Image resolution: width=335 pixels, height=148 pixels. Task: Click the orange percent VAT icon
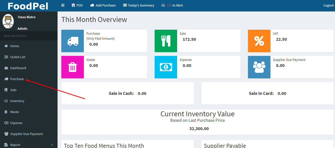[259, 41]
